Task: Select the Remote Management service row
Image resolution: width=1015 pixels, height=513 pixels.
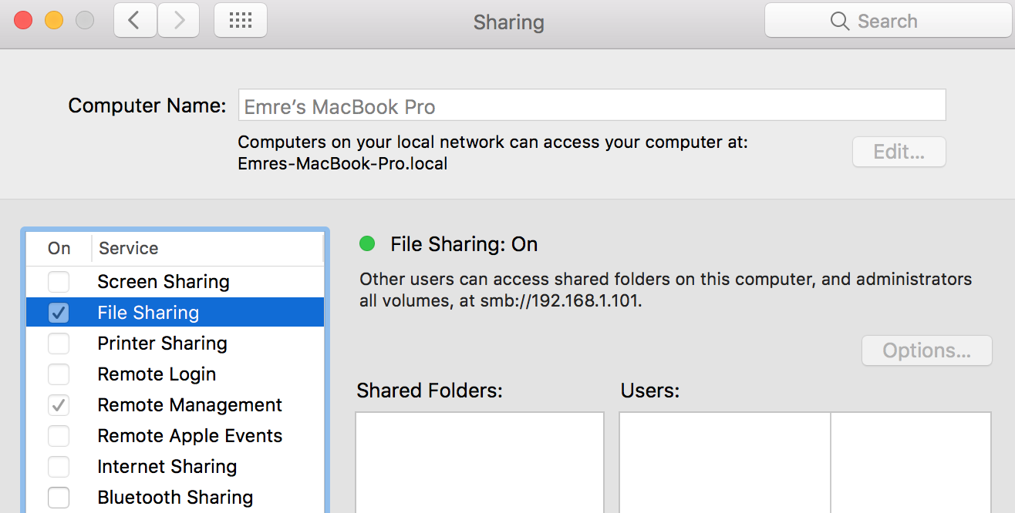Action: tap(175, 405)
